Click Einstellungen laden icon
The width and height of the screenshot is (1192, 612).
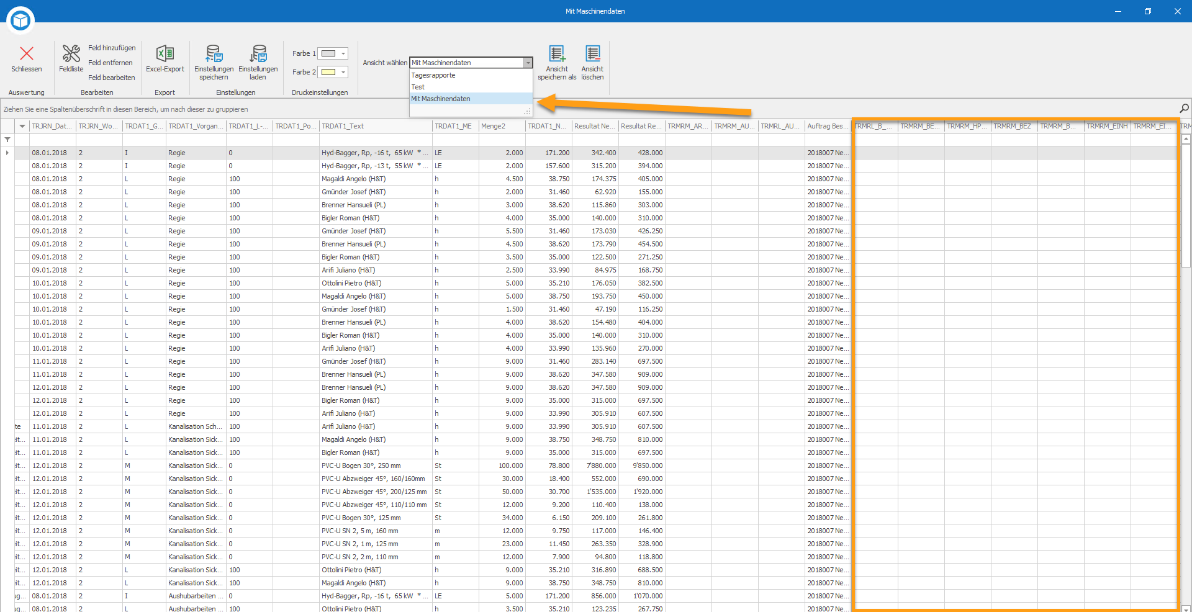pos(258,53)
